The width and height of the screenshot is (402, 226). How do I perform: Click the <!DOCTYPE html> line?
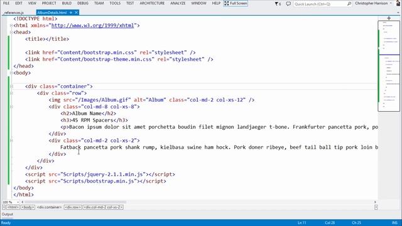tap(35, 19)
